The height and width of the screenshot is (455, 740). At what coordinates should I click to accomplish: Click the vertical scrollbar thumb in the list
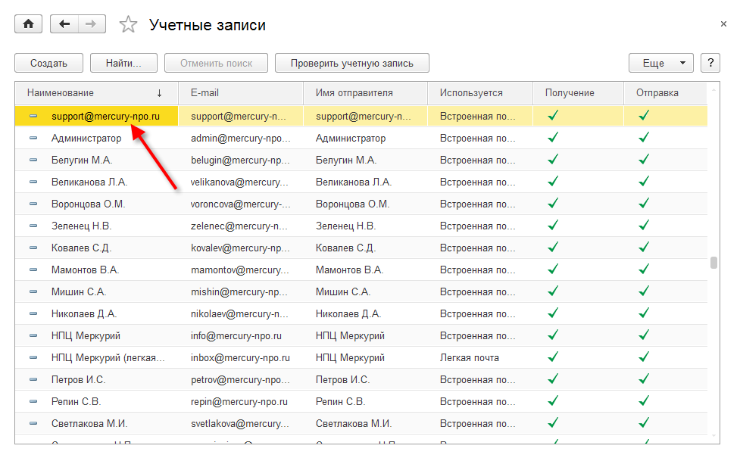point(713,263)
